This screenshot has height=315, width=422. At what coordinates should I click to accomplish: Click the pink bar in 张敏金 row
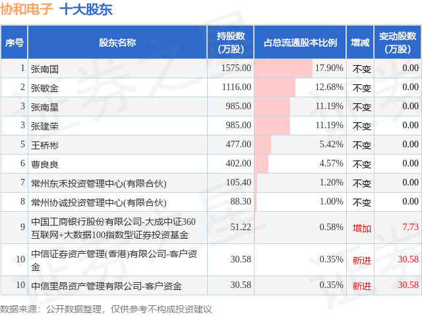(275, 87)
